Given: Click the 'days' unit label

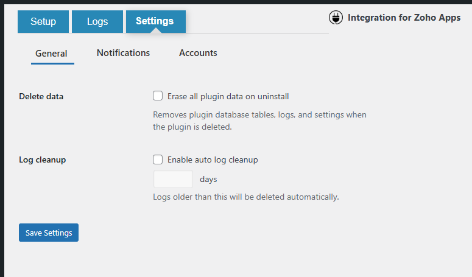Looking at the screenshot, I should click(208, 180).
